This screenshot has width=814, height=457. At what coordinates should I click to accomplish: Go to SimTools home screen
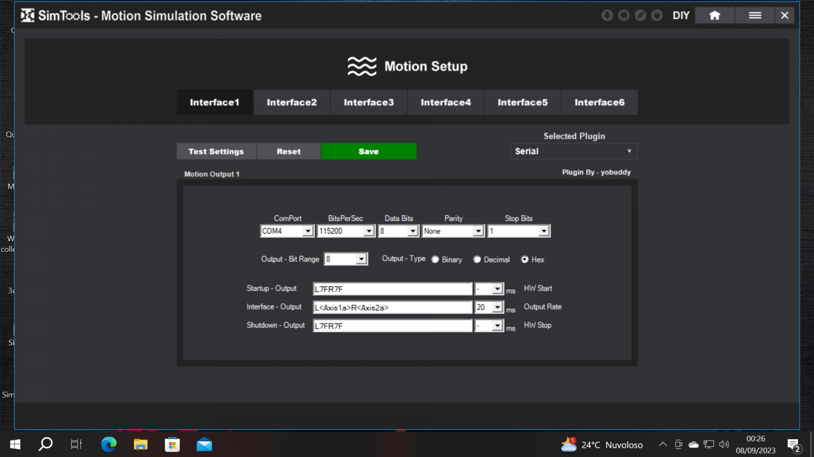(x=715, y=15)
